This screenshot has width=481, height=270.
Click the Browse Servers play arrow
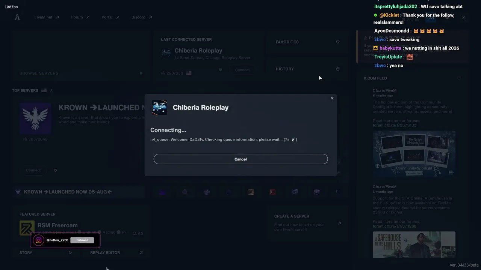click(x=141, y=73)
